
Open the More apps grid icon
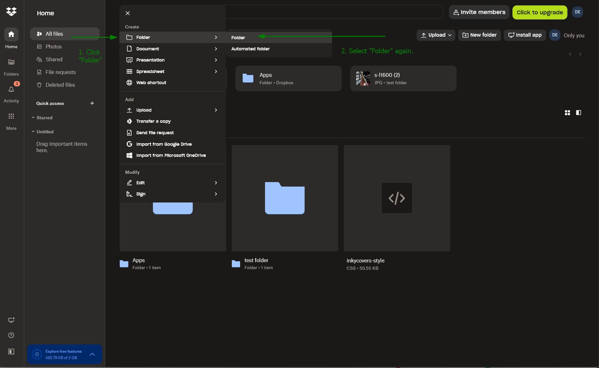click(x=11, y=116)
